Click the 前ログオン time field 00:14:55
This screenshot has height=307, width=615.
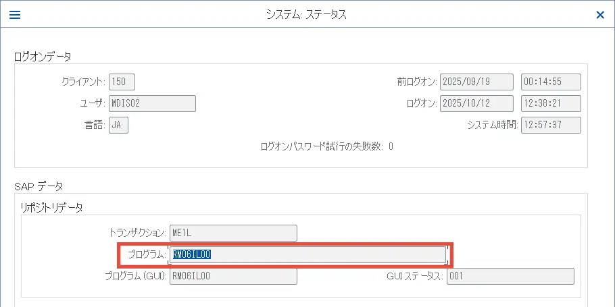pos(551,82)
